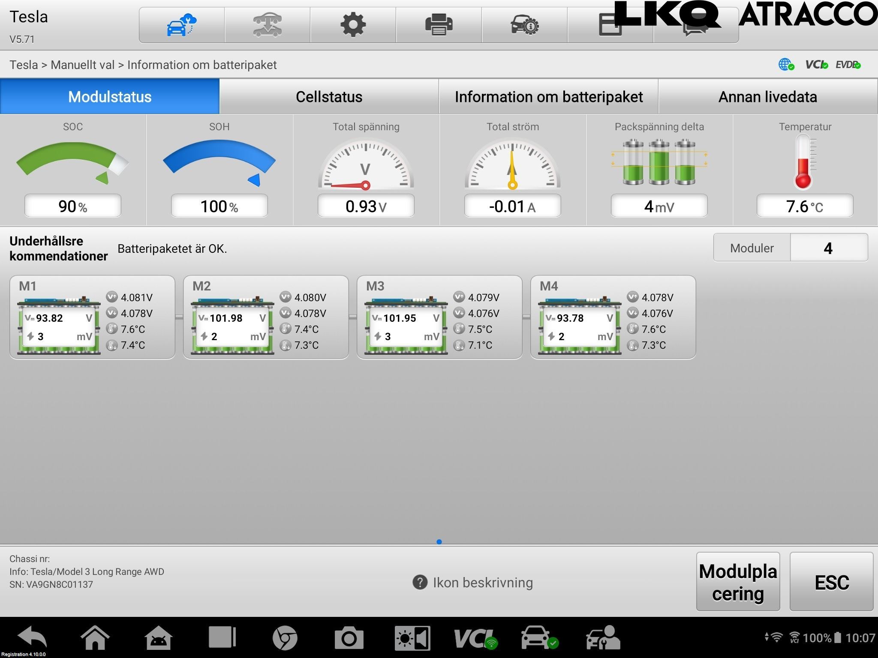This screenshot has width=878, height=658.
Task: Select the Annan livedata tab
Action: coord(767,96)
